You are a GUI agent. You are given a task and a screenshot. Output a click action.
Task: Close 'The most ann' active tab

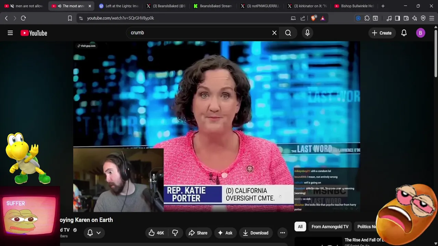(90, 6)
